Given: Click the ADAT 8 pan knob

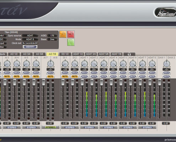Looking at the screenshot, I should pos(152,64).
